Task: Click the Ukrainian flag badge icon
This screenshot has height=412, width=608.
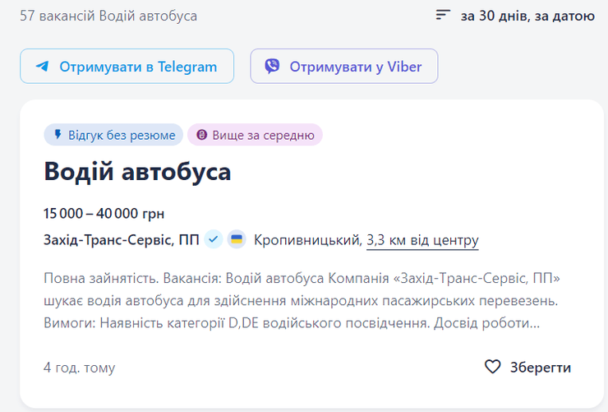Action: 237,240
